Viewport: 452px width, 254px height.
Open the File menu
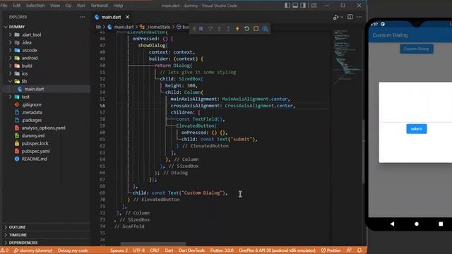click(4, 6)
